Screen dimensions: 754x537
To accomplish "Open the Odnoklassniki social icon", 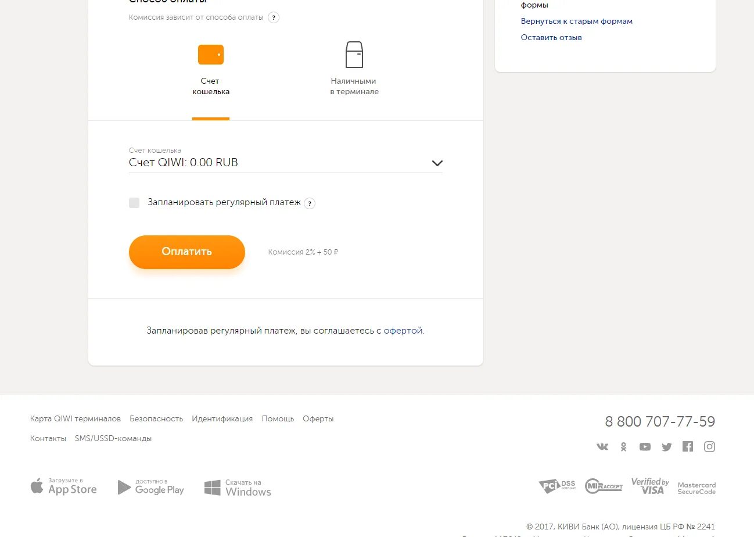I will click(x=623, y=447).
